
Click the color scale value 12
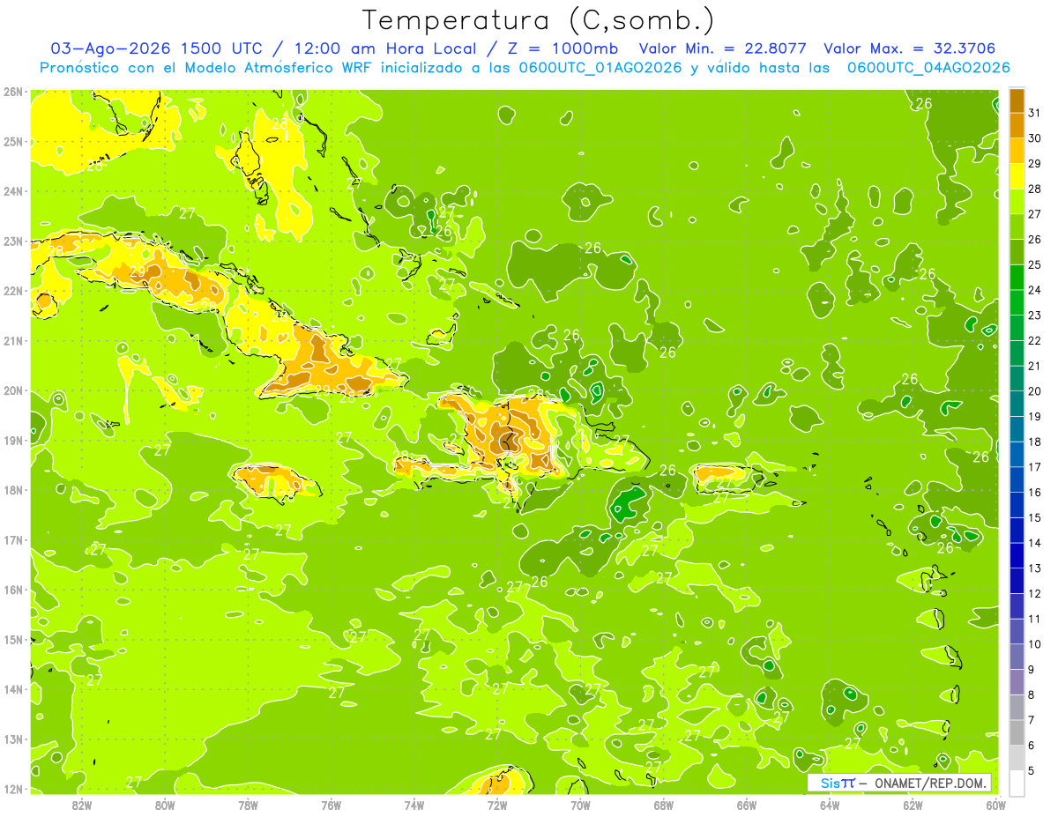click(1035, 593)
